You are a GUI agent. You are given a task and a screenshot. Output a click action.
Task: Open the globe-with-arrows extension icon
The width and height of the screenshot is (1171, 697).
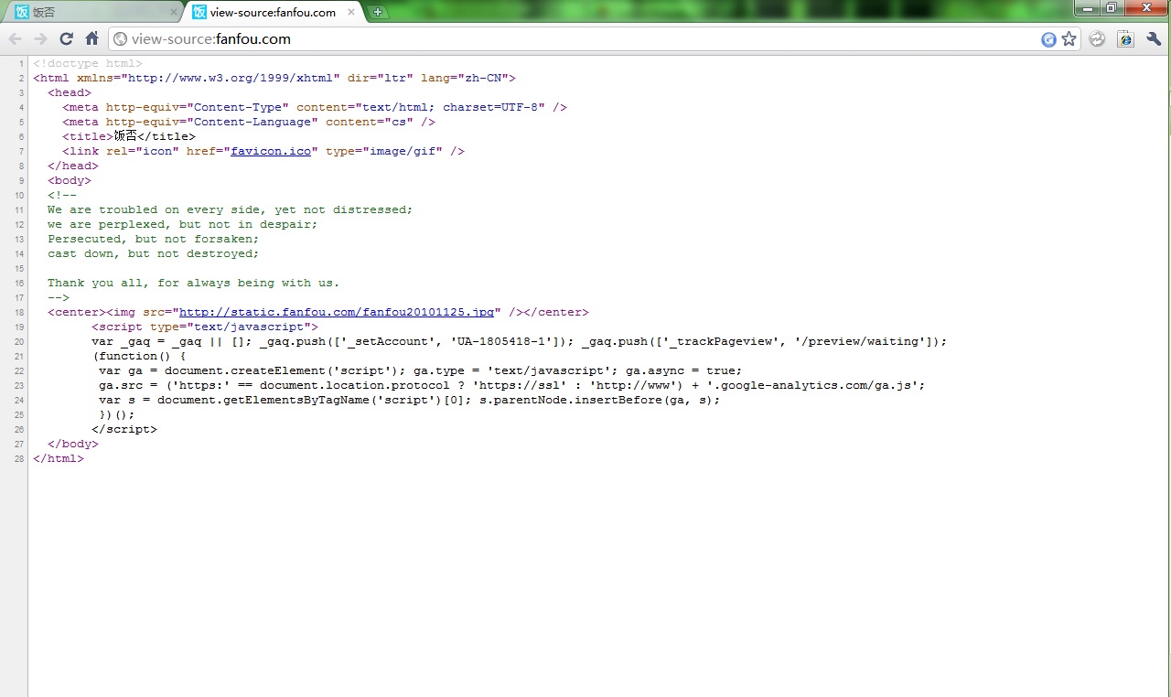(1097, 39)
